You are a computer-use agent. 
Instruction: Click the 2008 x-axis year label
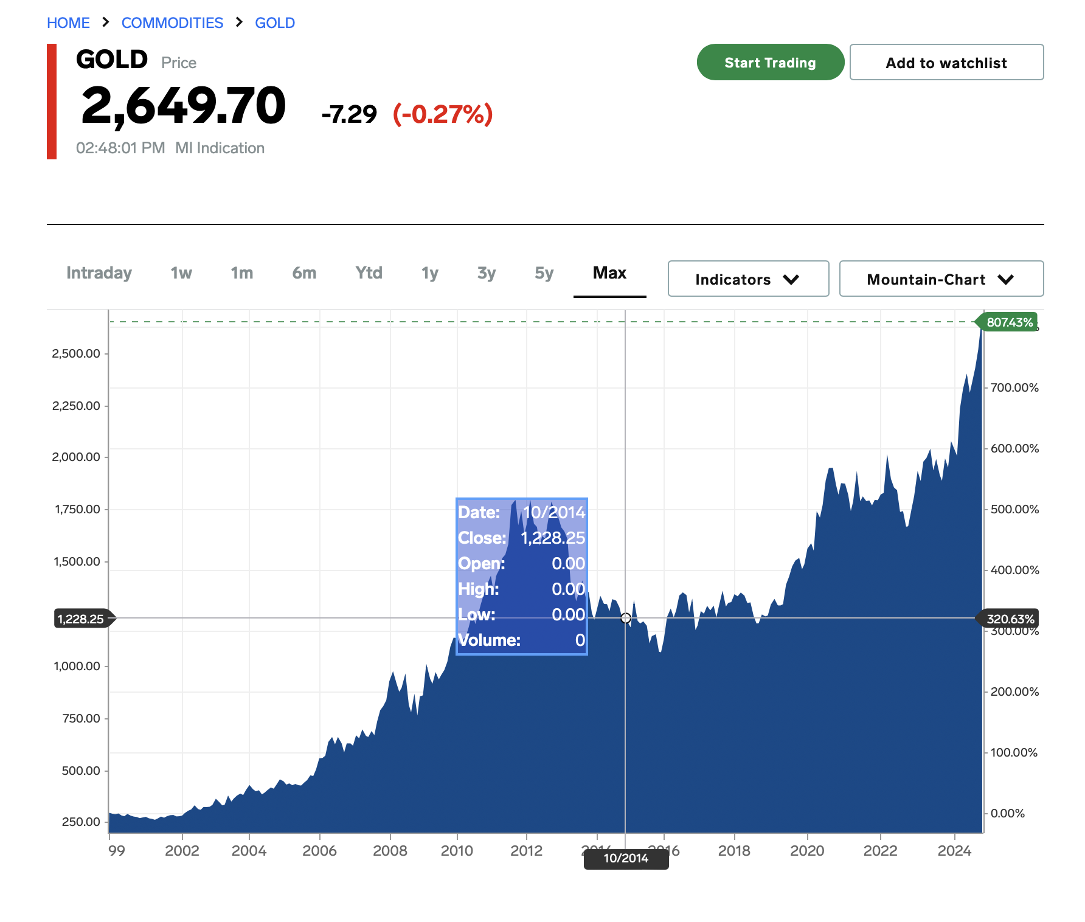[x=390, y=851]
